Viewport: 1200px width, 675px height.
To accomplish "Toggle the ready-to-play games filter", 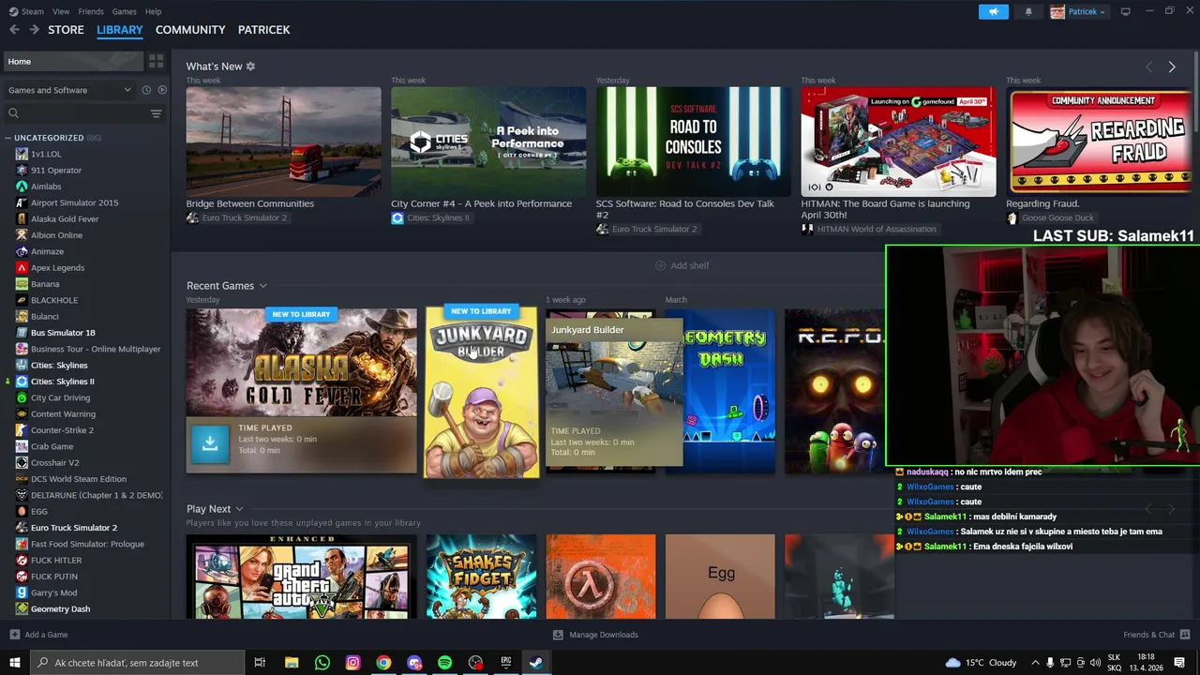I will [162, 90].
